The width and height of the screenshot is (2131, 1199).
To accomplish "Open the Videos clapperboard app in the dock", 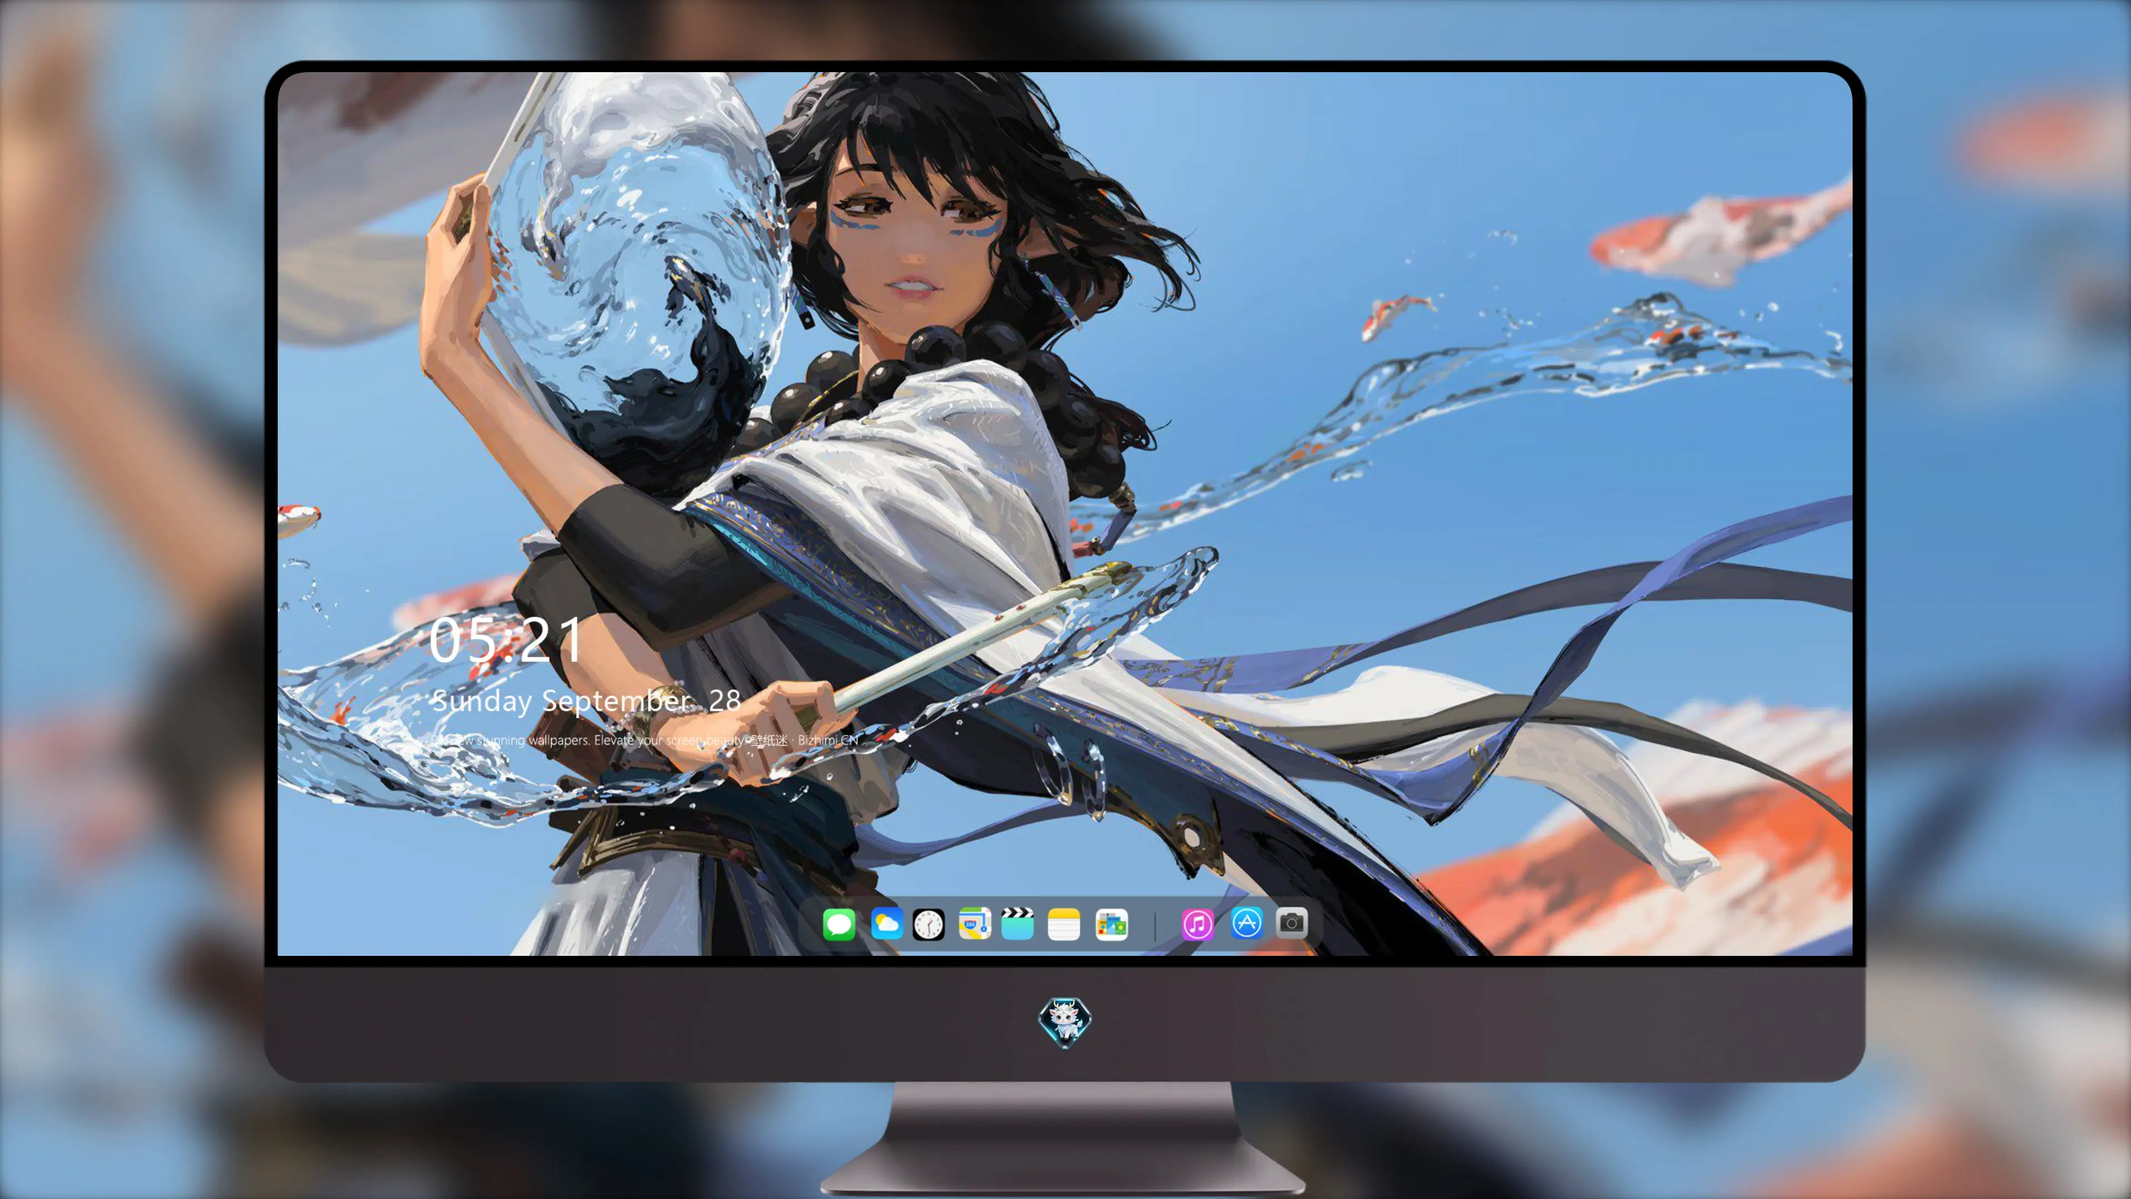I will [1018, 924].
